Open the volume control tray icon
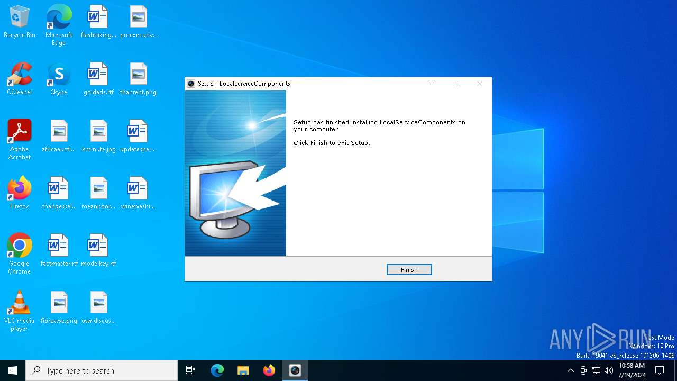 (x=609, y=370)
